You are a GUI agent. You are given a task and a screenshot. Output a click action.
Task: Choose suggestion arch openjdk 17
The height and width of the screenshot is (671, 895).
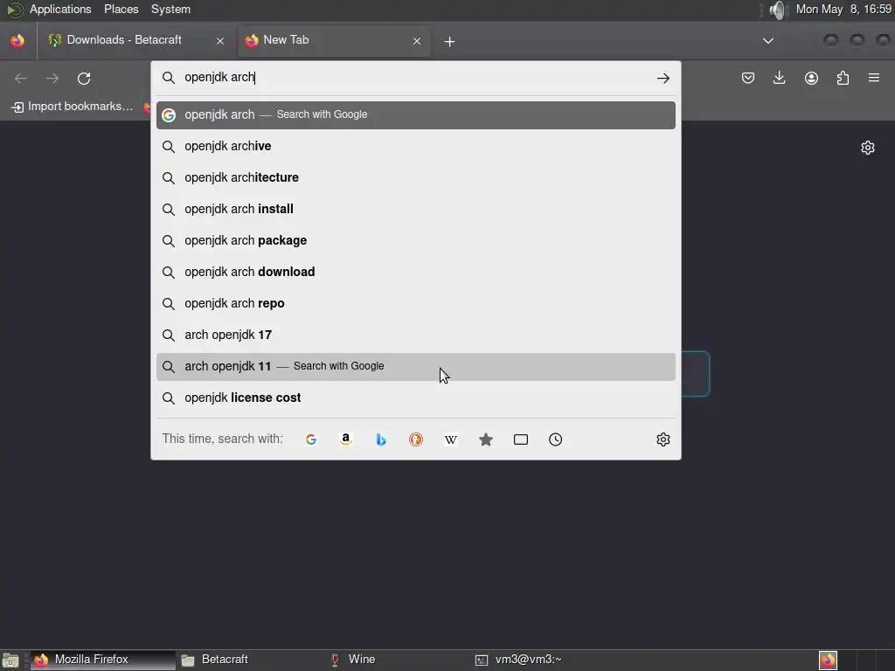[415, 335]
